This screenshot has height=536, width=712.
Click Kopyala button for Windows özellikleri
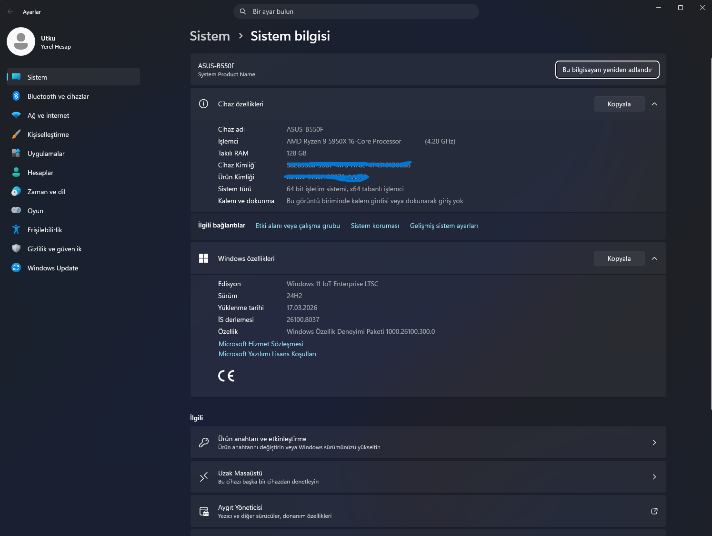coord(619,258)
